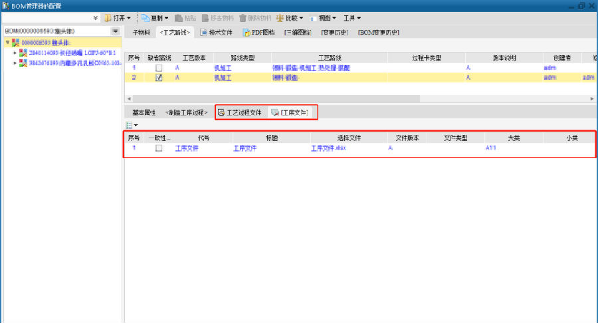Screen dimensions: 598x323
Task: Click the 大类 column header
Action: (x=514, y=138)
